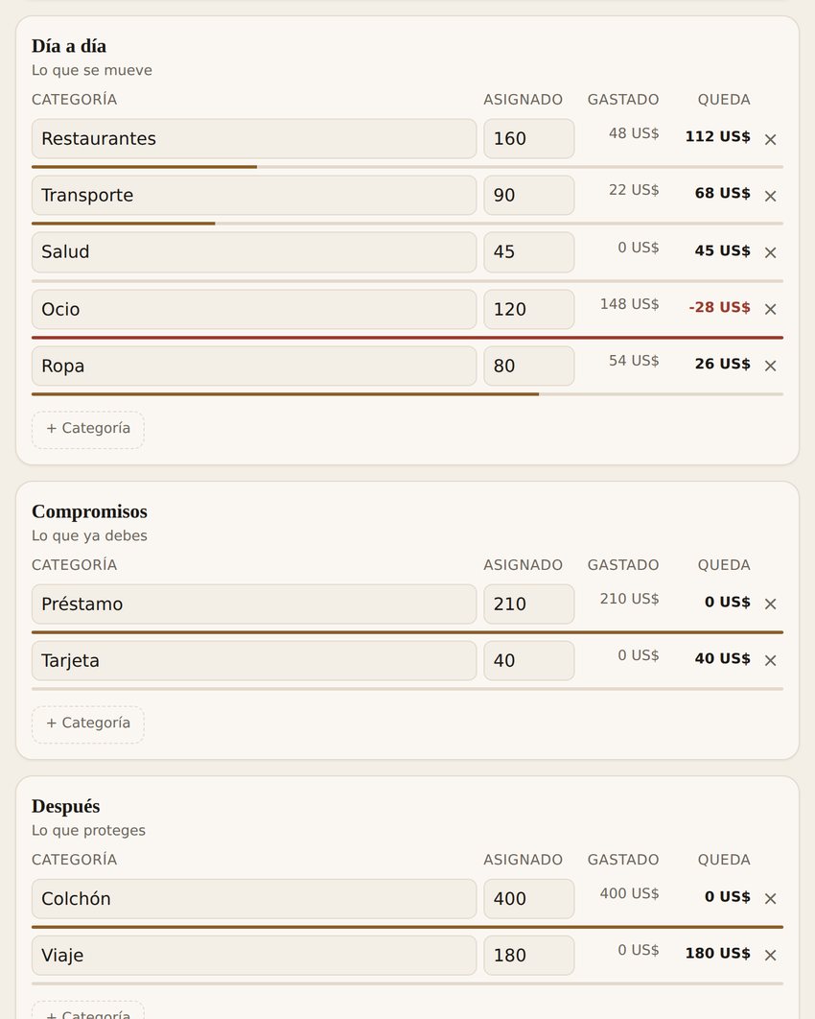Edit the Préstamo name field
815x1019 pixels.
[254, 604]
